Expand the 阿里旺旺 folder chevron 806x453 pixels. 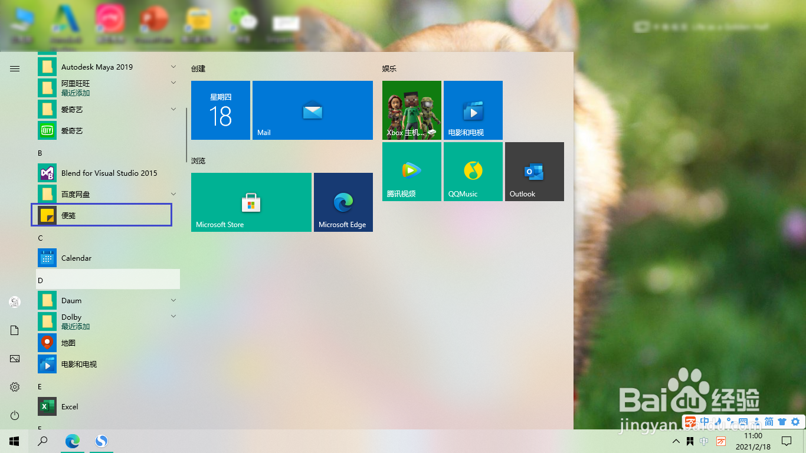(x=173, y=83)
